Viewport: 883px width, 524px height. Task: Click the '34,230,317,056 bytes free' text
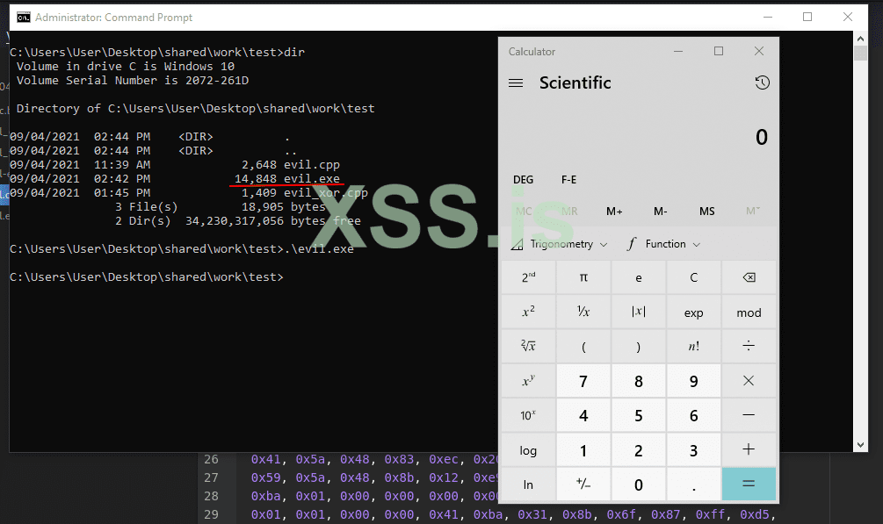(273, 220)
